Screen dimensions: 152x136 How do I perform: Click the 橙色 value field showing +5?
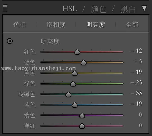138,61
